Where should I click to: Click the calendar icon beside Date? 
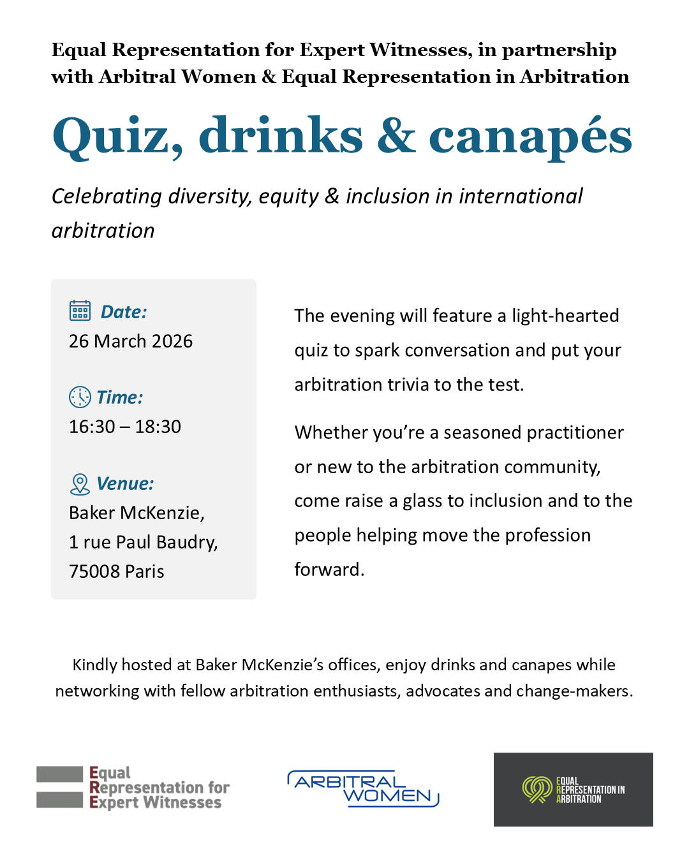click(80, 311)
